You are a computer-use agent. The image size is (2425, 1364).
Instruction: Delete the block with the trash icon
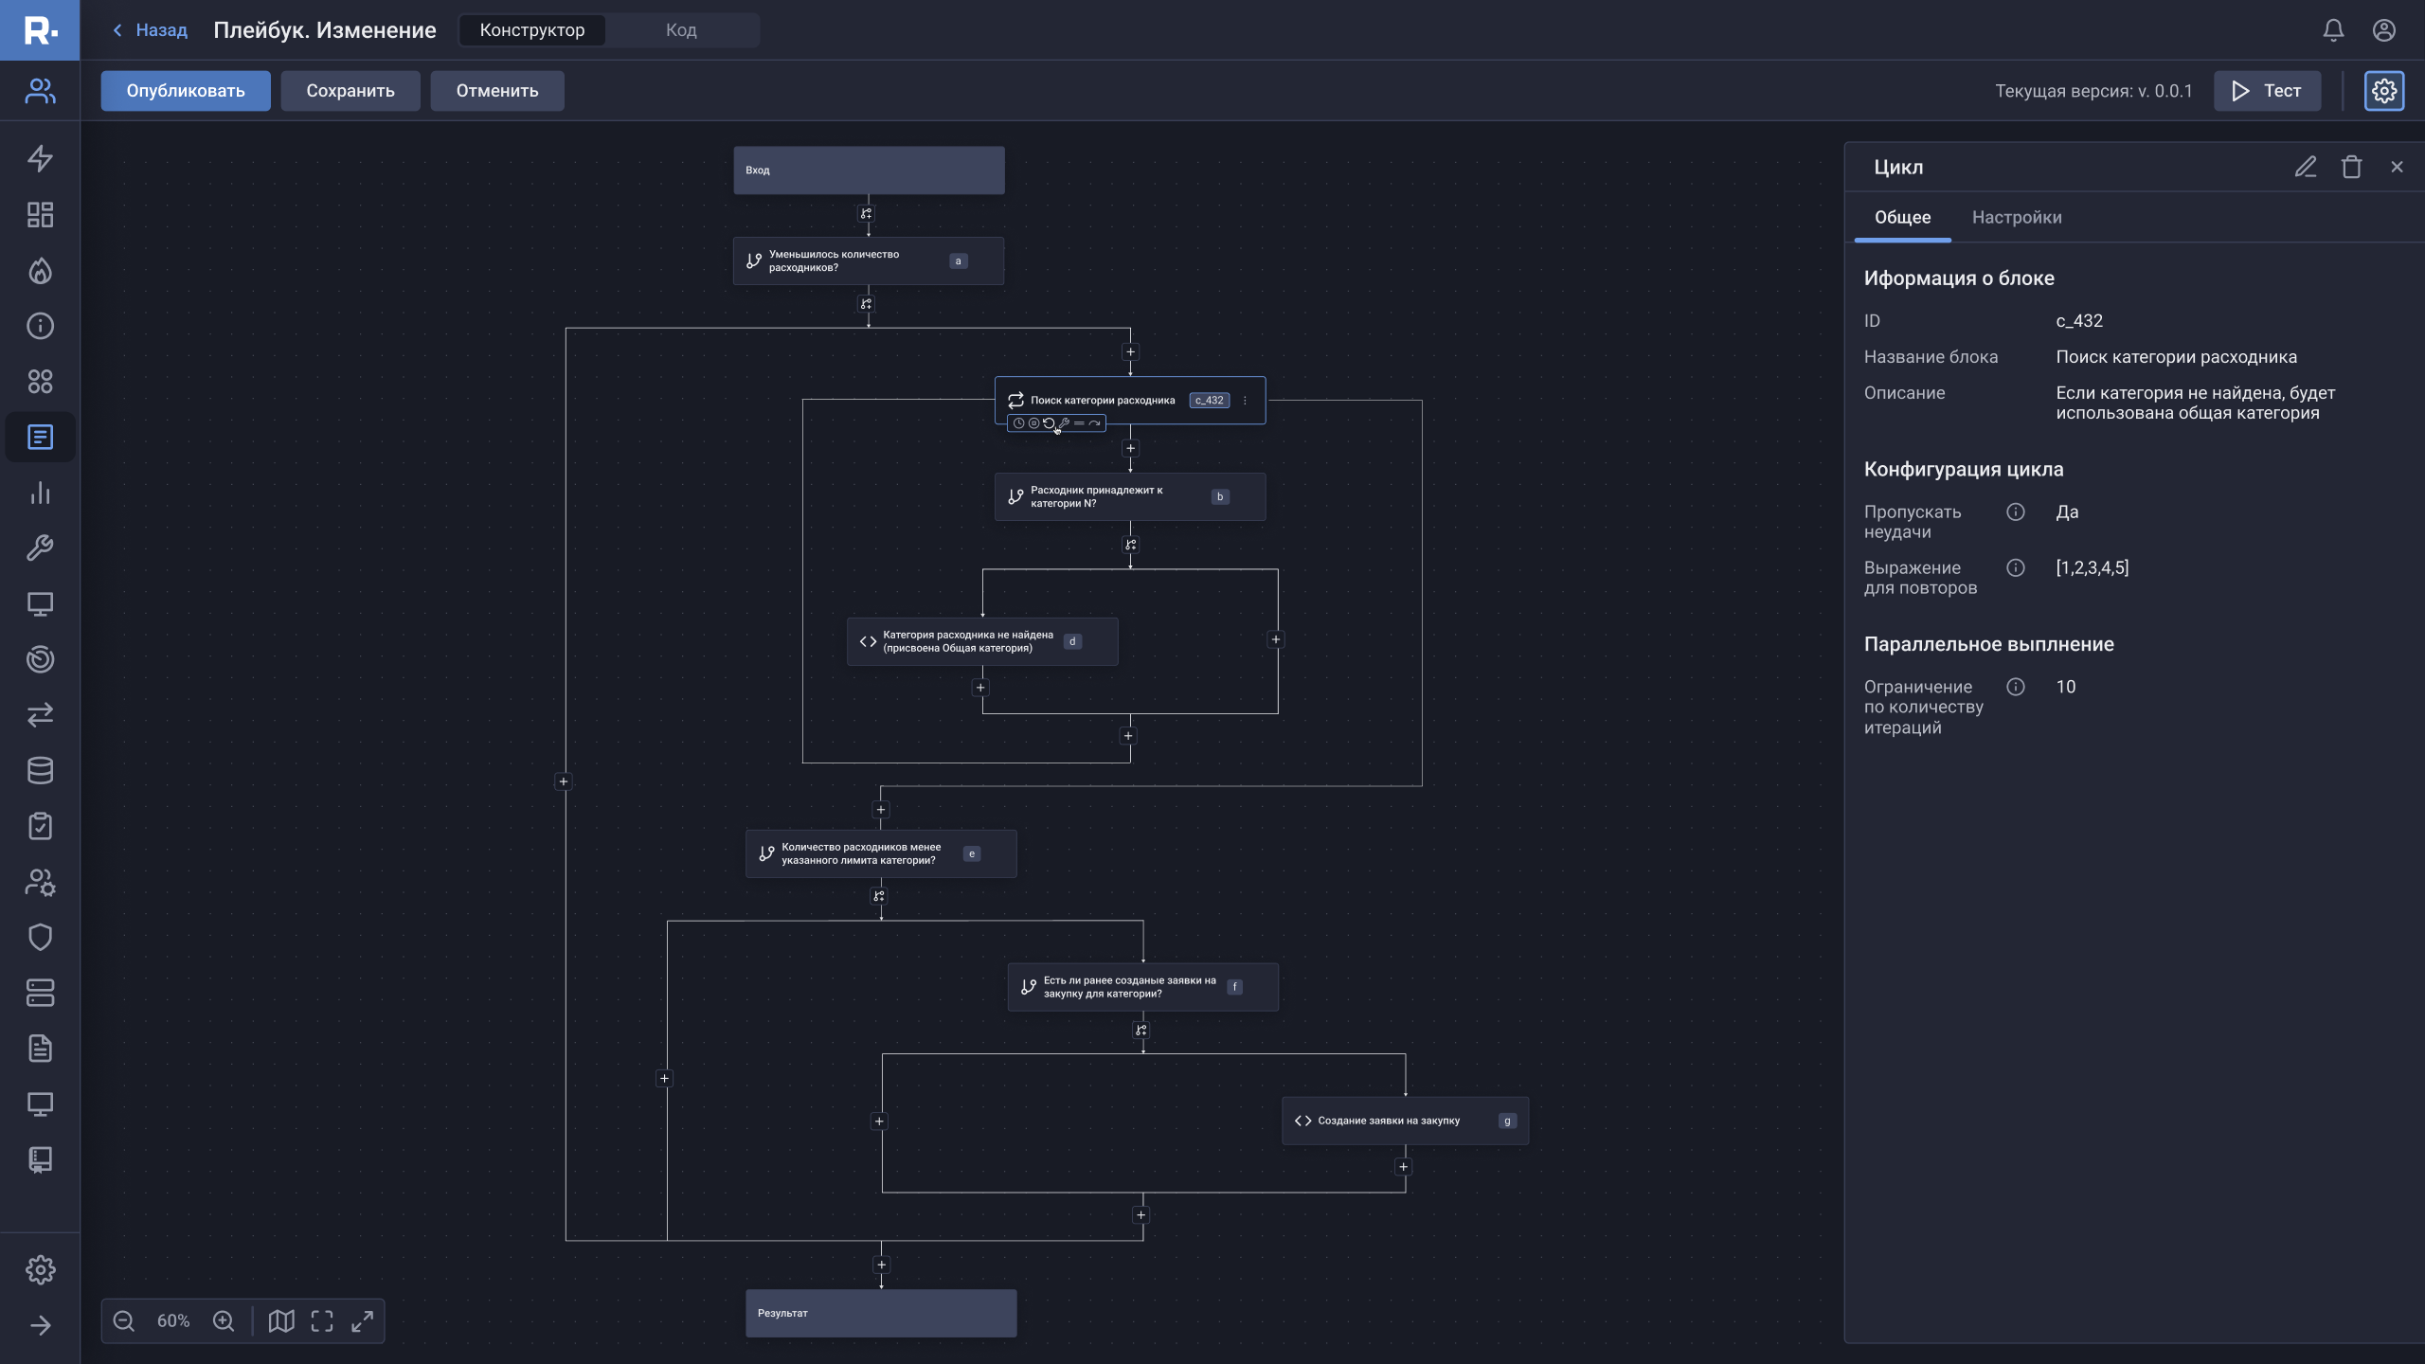point(2351,168)
